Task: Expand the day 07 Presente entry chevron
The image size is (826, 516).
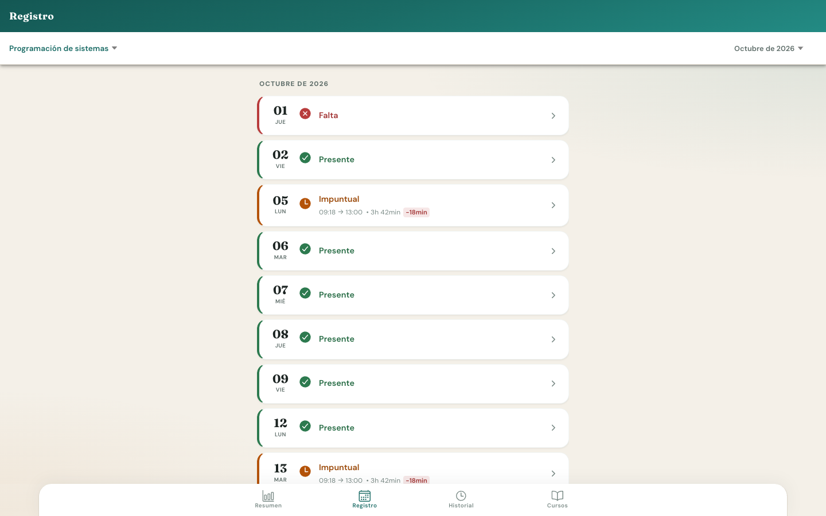Action: click(x=554, y=295)
